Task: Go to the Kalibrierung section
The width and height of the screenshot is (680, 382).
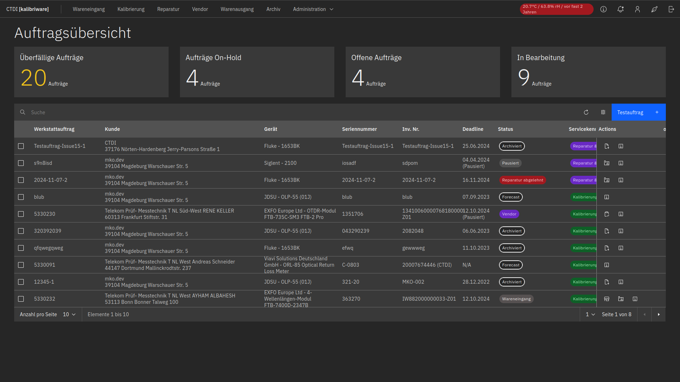Action: coord(131,9)
